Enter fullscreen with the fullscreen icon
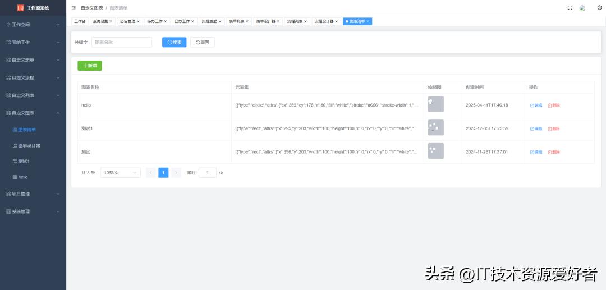 click(x=570, y=8)
